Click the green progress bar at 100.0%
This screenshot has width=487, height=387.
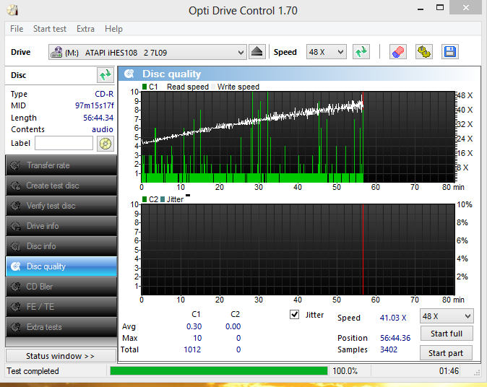point(219,371)
